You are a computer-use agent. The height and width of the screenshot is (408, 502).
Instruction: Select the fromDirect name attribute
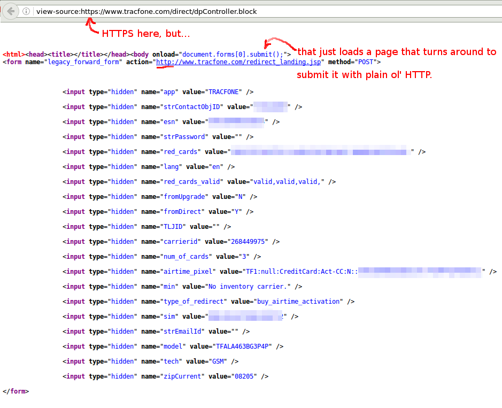click(x=182, y=212)
